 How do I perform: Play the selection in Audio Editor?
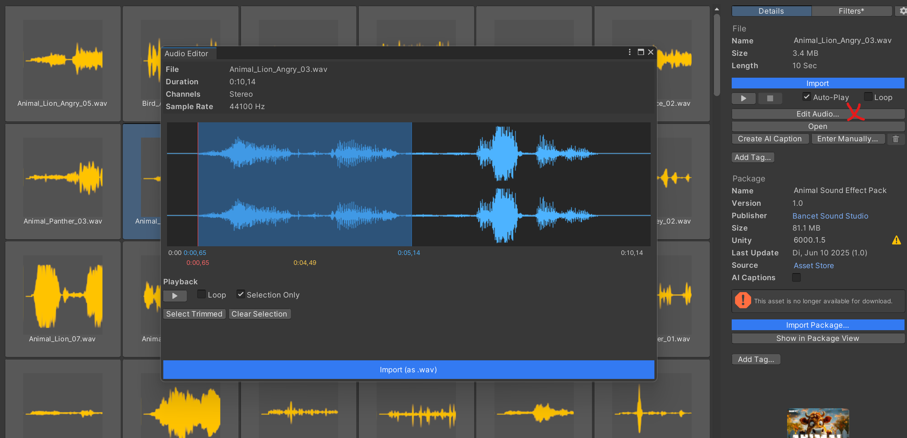[175, 296]
